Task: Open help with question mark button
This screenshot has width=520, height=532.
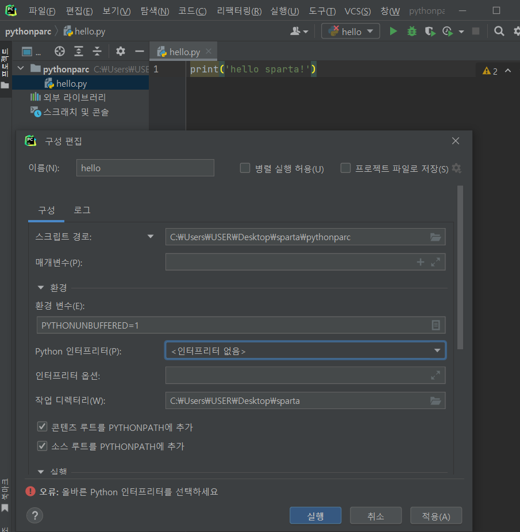Action: pyautogui.click(x=34, y=516)
